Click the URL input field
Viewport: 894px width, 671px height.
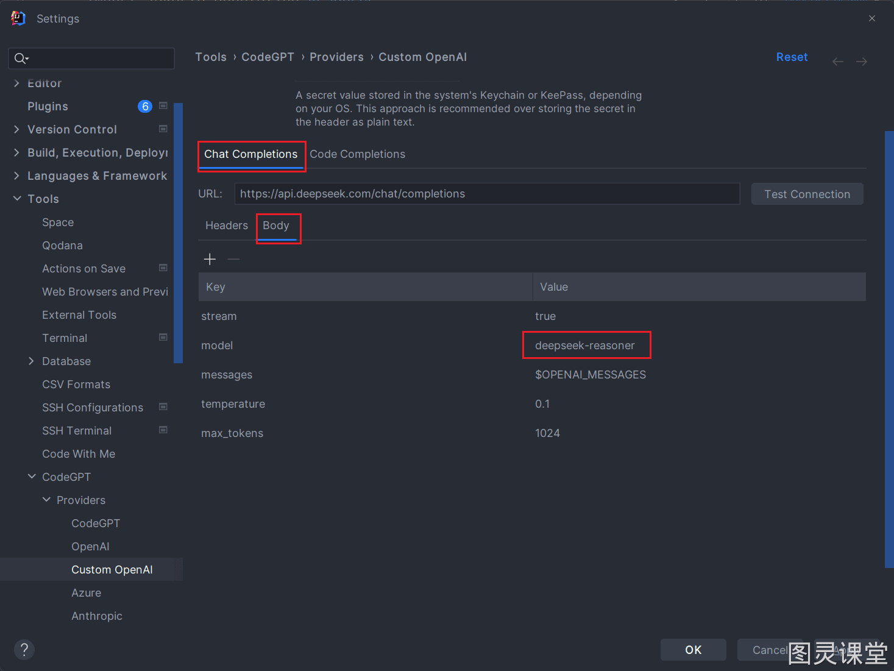487,194
